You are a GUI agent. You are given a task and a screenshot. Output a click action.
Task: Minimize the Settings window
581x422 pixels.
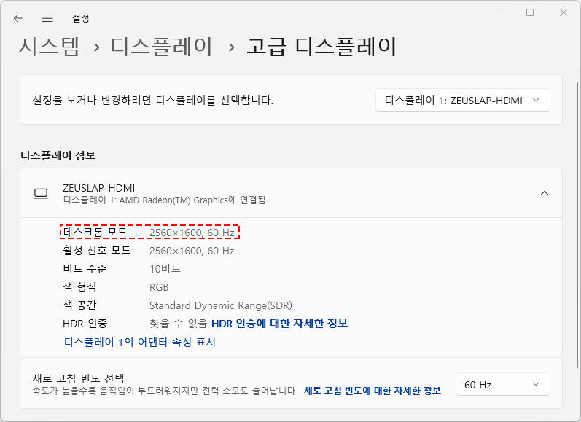click(x=496, y=12)
